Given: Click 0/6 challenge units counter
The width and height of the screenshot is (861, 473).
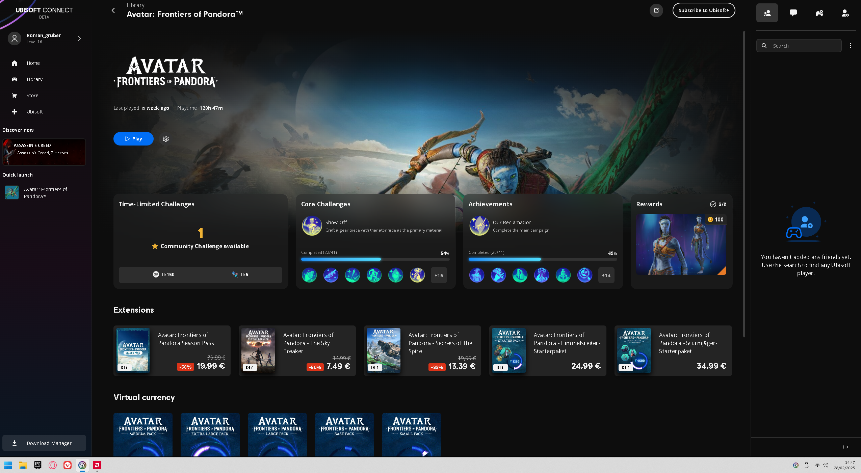Looking at the screenshot, I should 240,274.
